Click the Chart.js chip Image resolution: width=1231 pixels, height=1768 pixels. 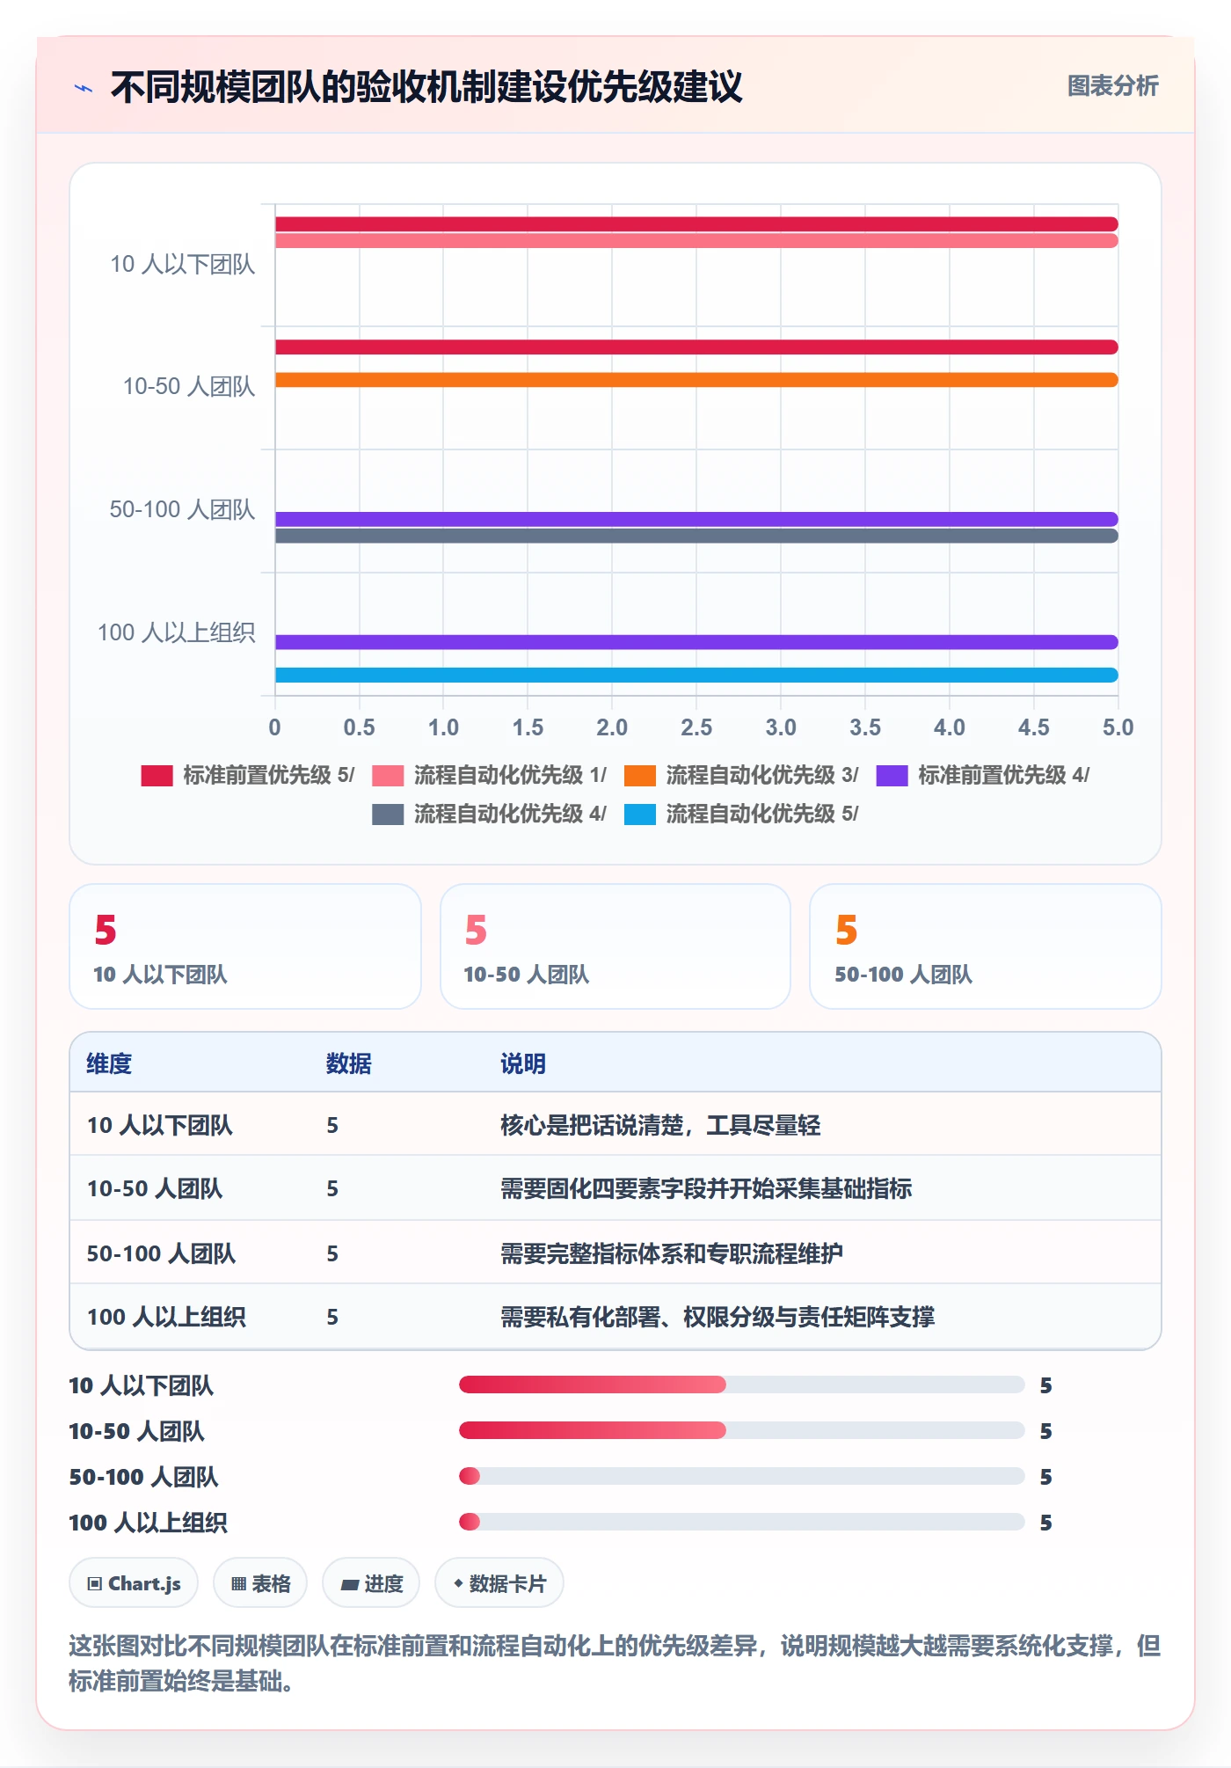point(134,1583)
